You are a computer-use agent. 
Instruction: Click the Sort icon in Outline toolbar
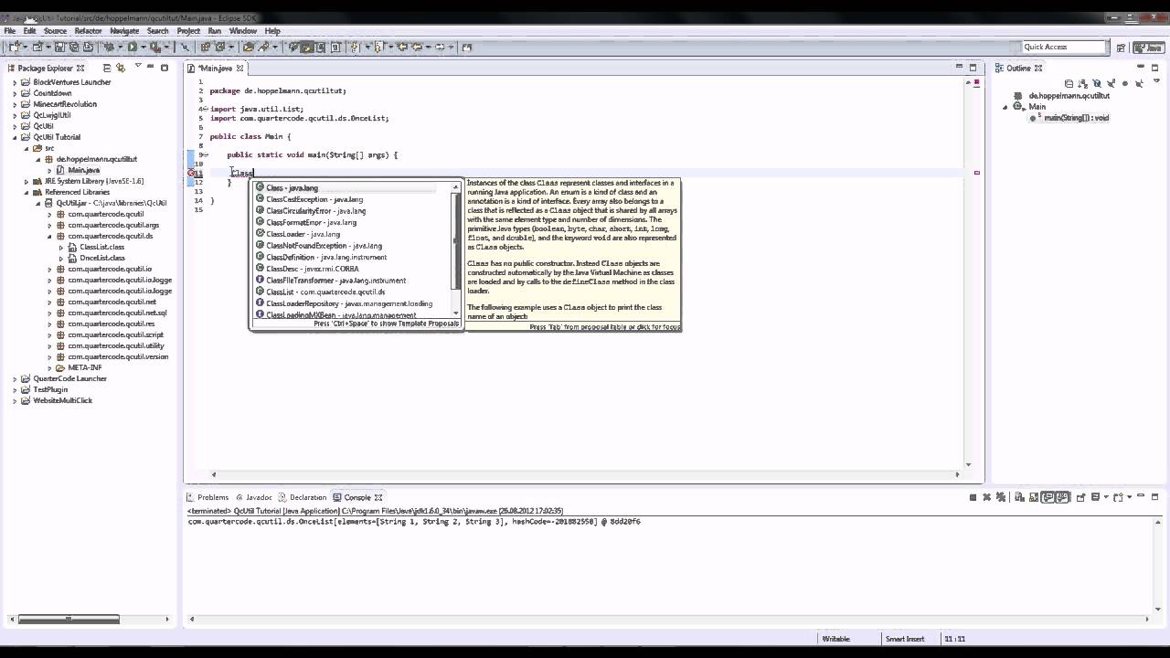(x=1083, y=83)
